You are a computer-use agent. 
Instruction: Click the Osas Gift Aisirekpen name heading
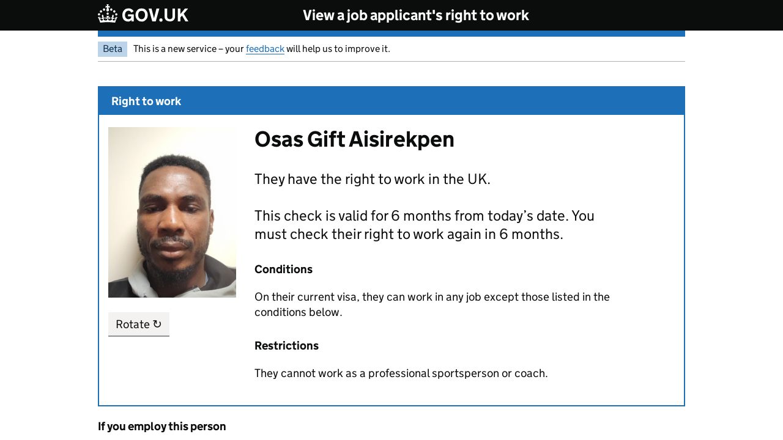click(x=354, y=139)
